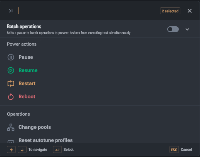
Task: Expand Batch operations settings chevron
Action: [187, 29]
